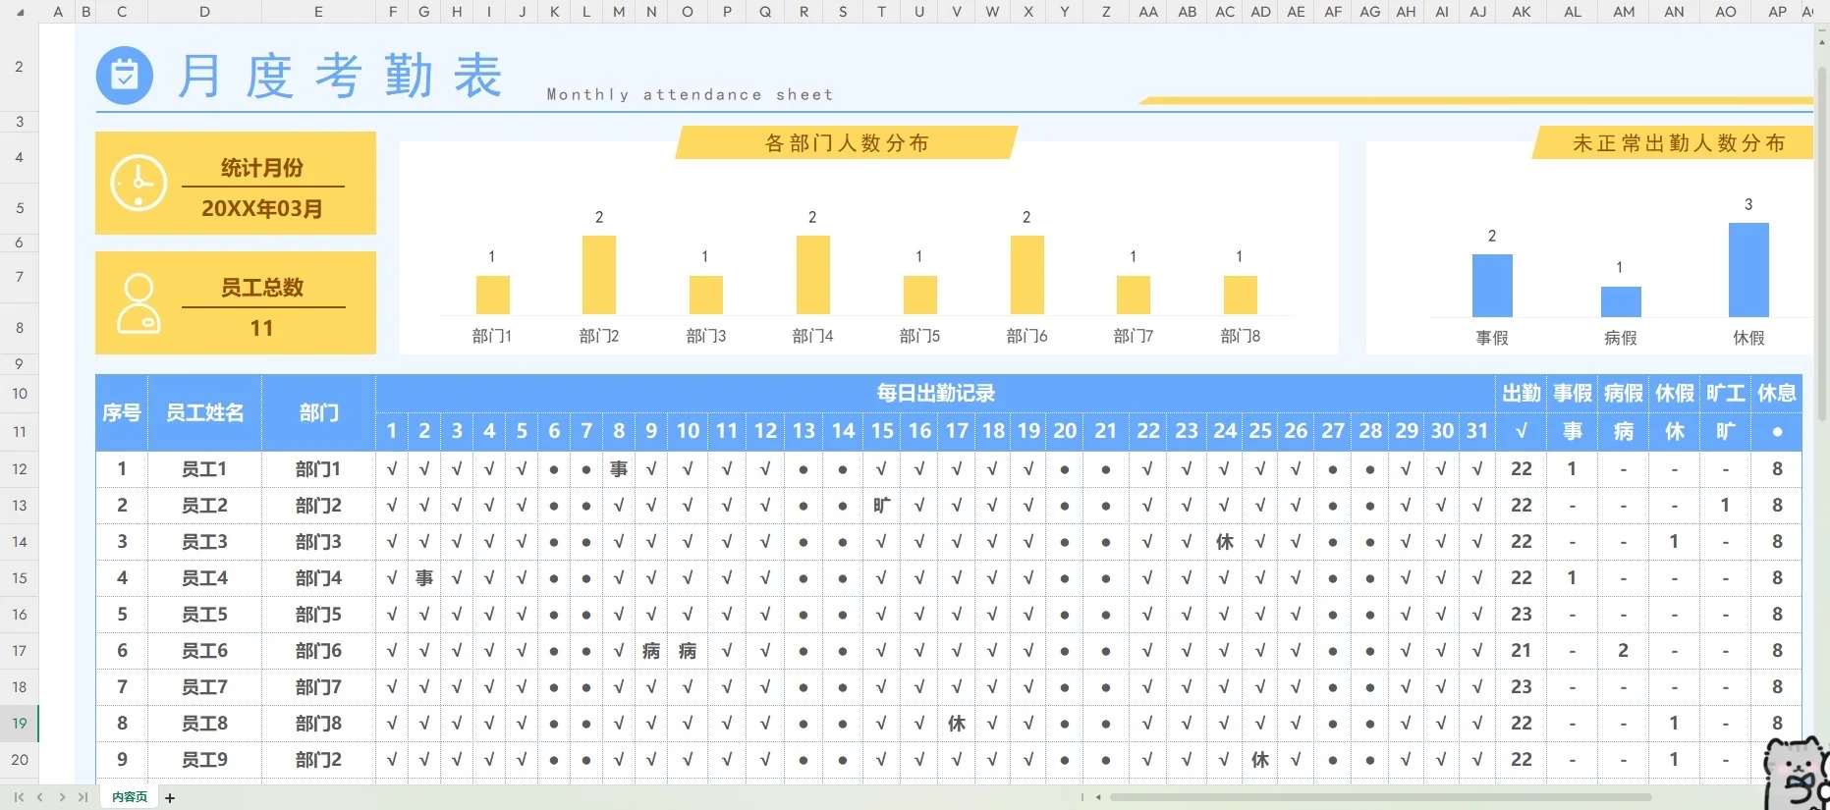This screenshot has width=1830, height=810.
Task: Select the 出勤 summary header
Action: click(x=1522, y=394)
